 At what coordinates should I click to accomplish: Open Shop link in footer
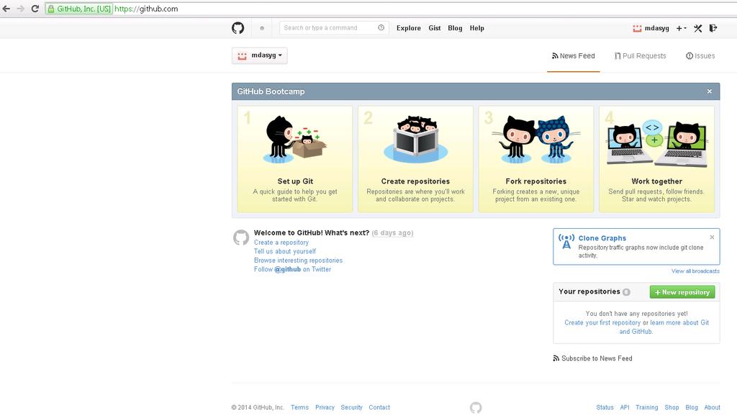(672, 407)
